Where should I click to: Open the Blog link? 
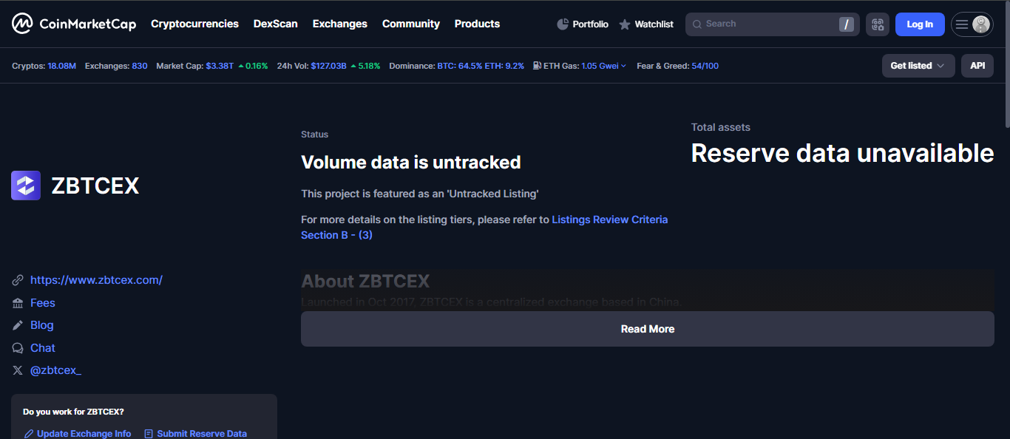point(42,325)
